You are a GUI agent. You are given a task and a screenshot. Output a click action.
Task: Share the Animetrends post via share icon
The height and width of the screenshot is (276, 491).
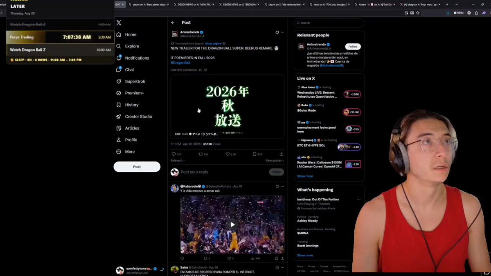click(x=282, y=154)
